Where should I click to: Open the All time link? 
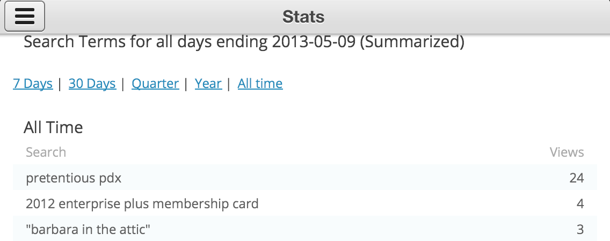tap(260, 84)
